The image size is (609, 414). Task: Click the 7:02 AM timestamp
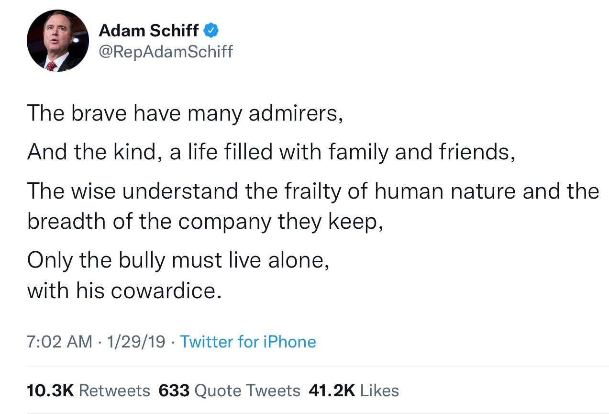(59, 342)
